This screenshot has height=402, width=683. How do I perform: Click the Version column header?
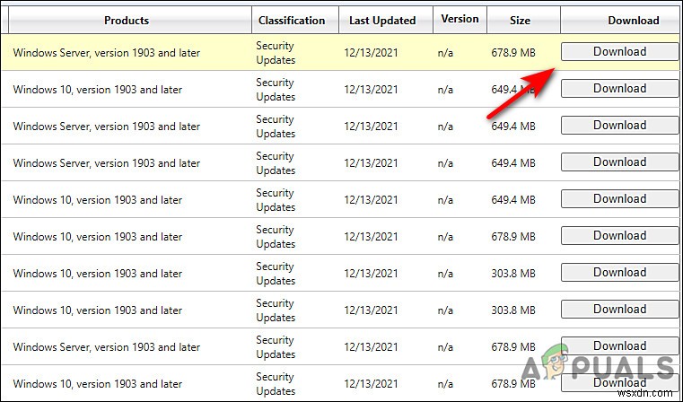460,20
